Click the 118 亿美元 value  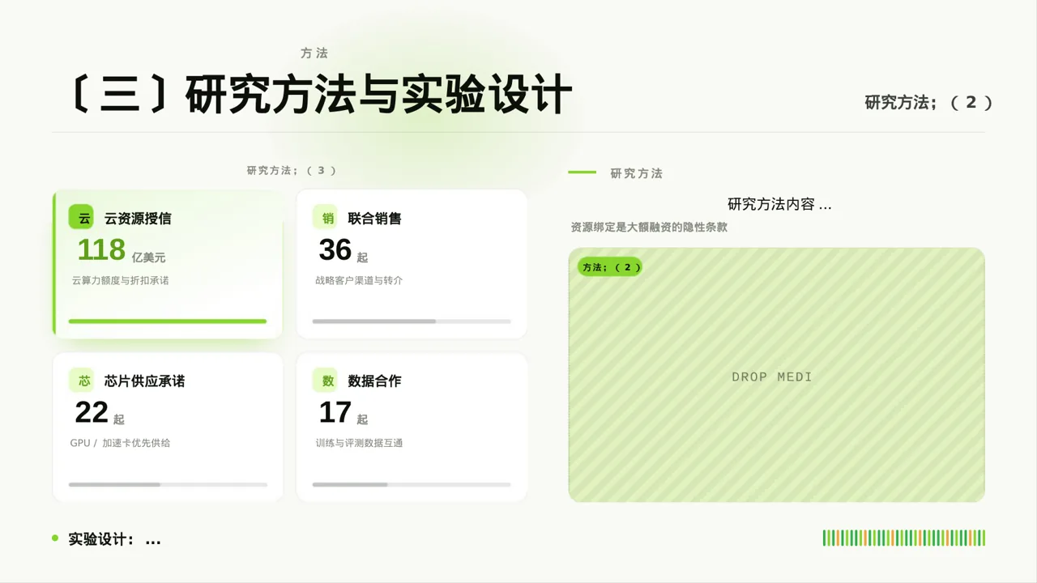pyautogui.click(x=122, y=250)
